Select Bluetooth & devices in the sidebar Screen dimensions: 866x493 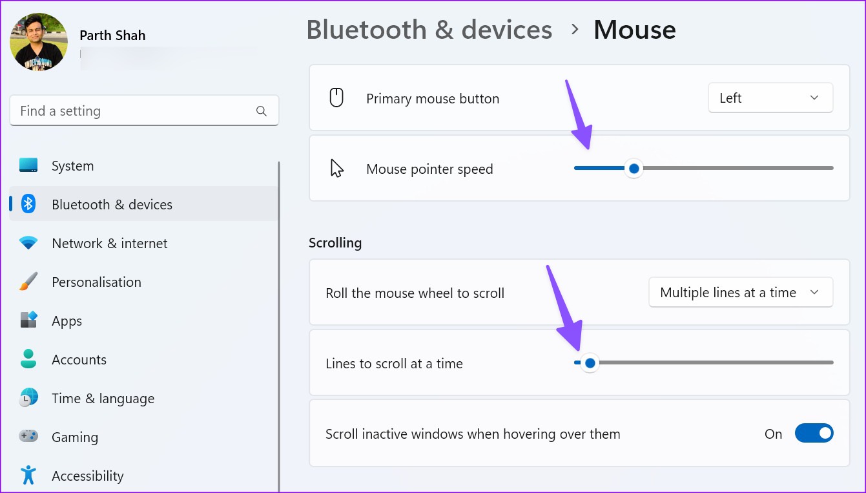(x=112, y=204)
